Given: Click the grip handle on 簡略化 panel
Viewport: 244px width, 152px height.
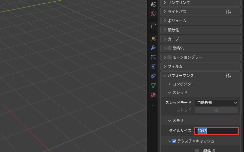Looking at the screenshot, I should pyautogui.click(x=236, y=49).
